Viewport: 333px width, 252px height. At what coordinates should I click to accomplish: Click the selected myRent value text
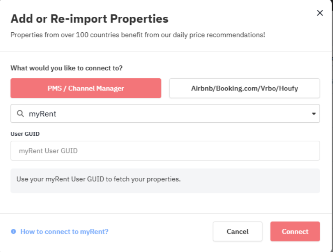(42, 114)
